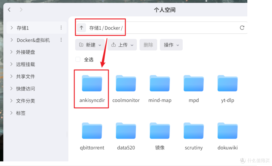This screenshot has height=166, width=272.
Task: Refresh the current folder view
Action: click(242, 28)
